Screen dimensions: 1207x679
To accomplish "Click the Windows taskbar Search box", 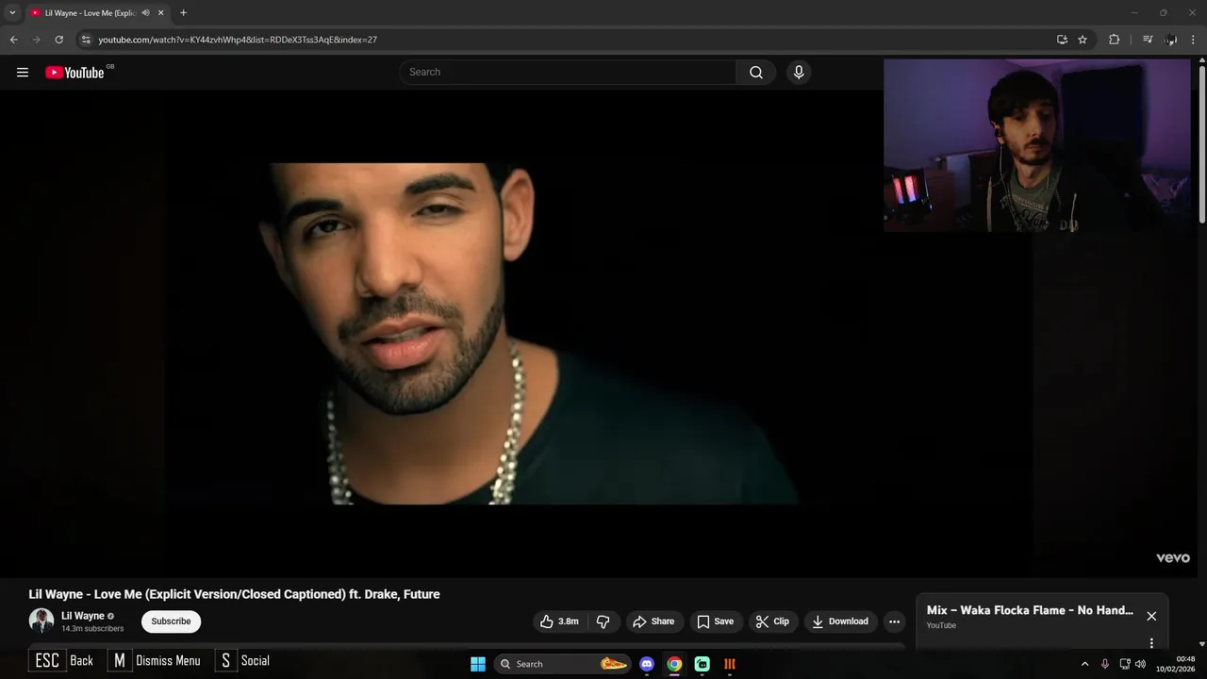I will coord(561,664).
